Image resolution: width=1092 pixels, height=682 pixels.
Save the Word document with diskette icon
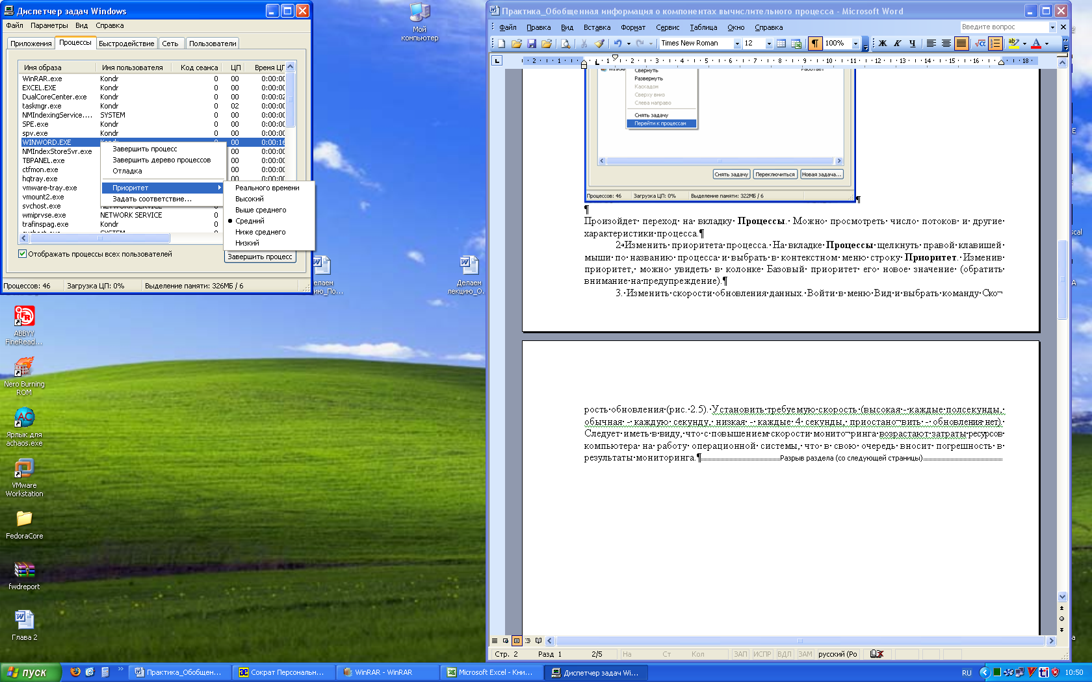coord(532,44)
